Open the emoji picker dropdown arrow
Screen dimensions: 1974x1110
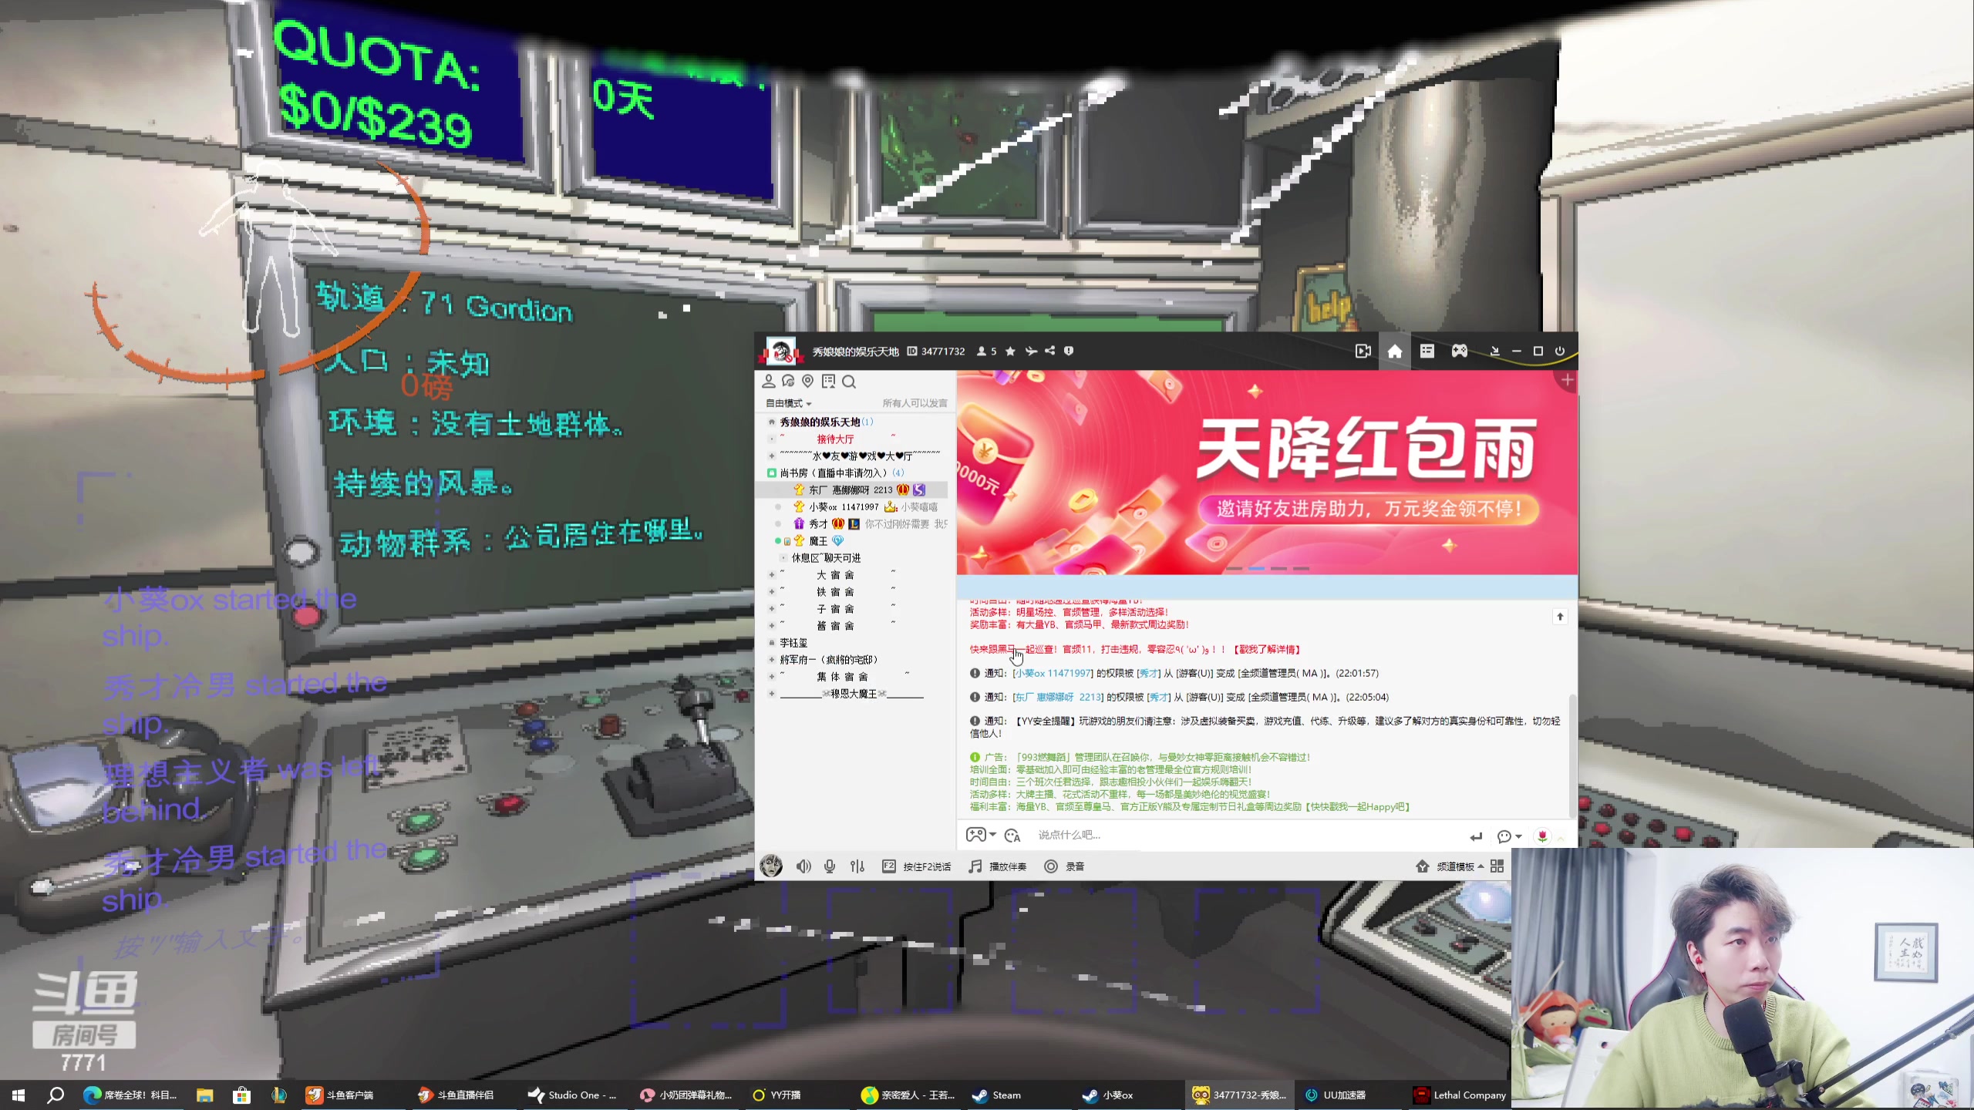click(x=992, y=835)
